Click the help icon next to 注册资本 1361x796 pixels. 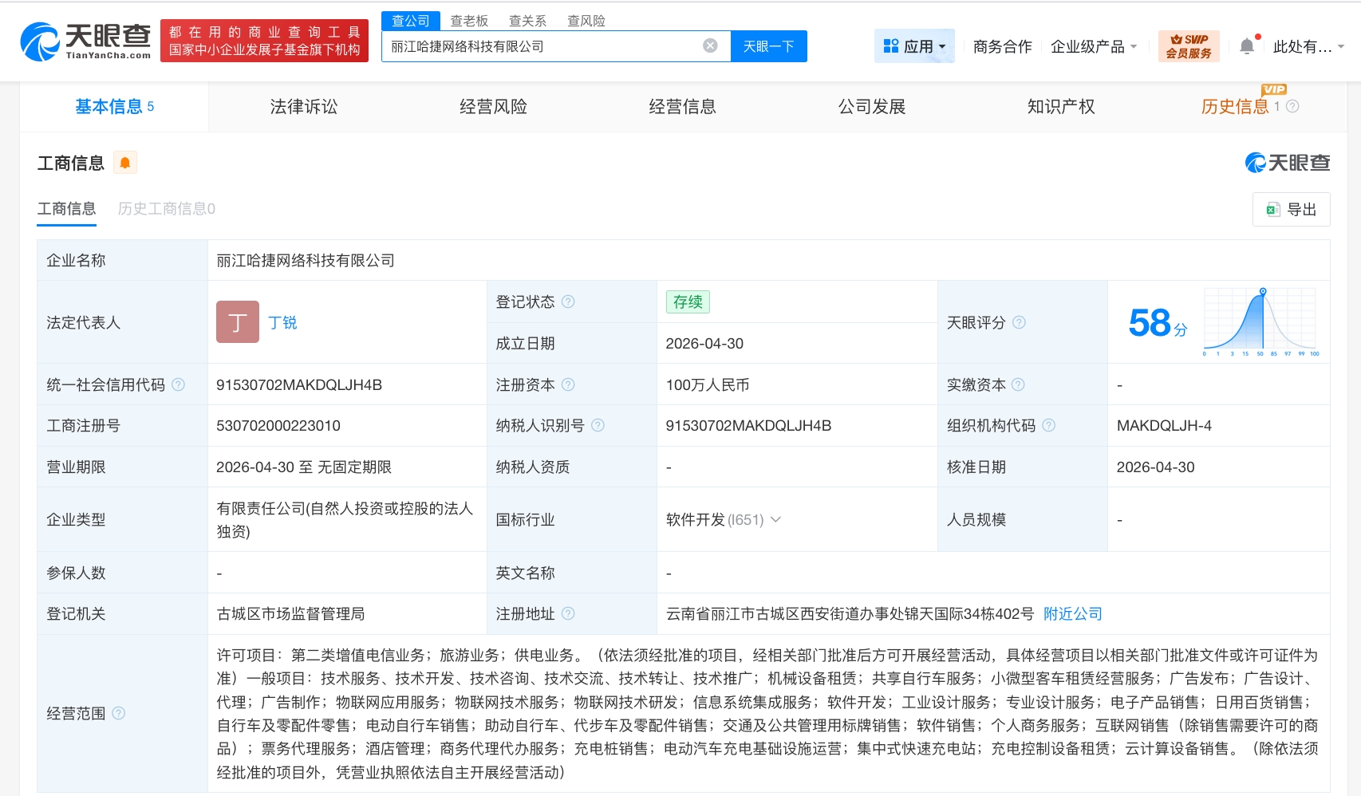[x=568, y=384]
